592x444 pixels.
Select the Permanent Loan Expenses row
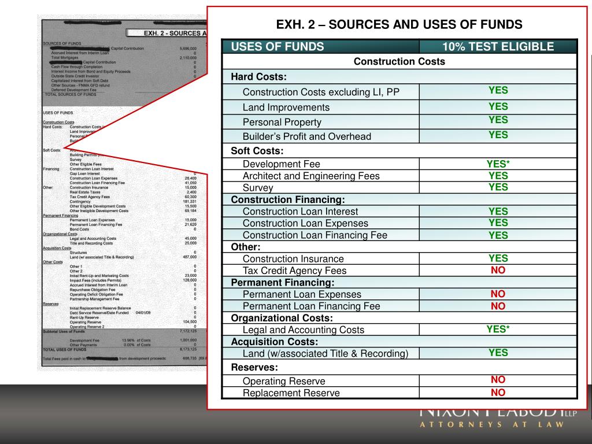399,294
